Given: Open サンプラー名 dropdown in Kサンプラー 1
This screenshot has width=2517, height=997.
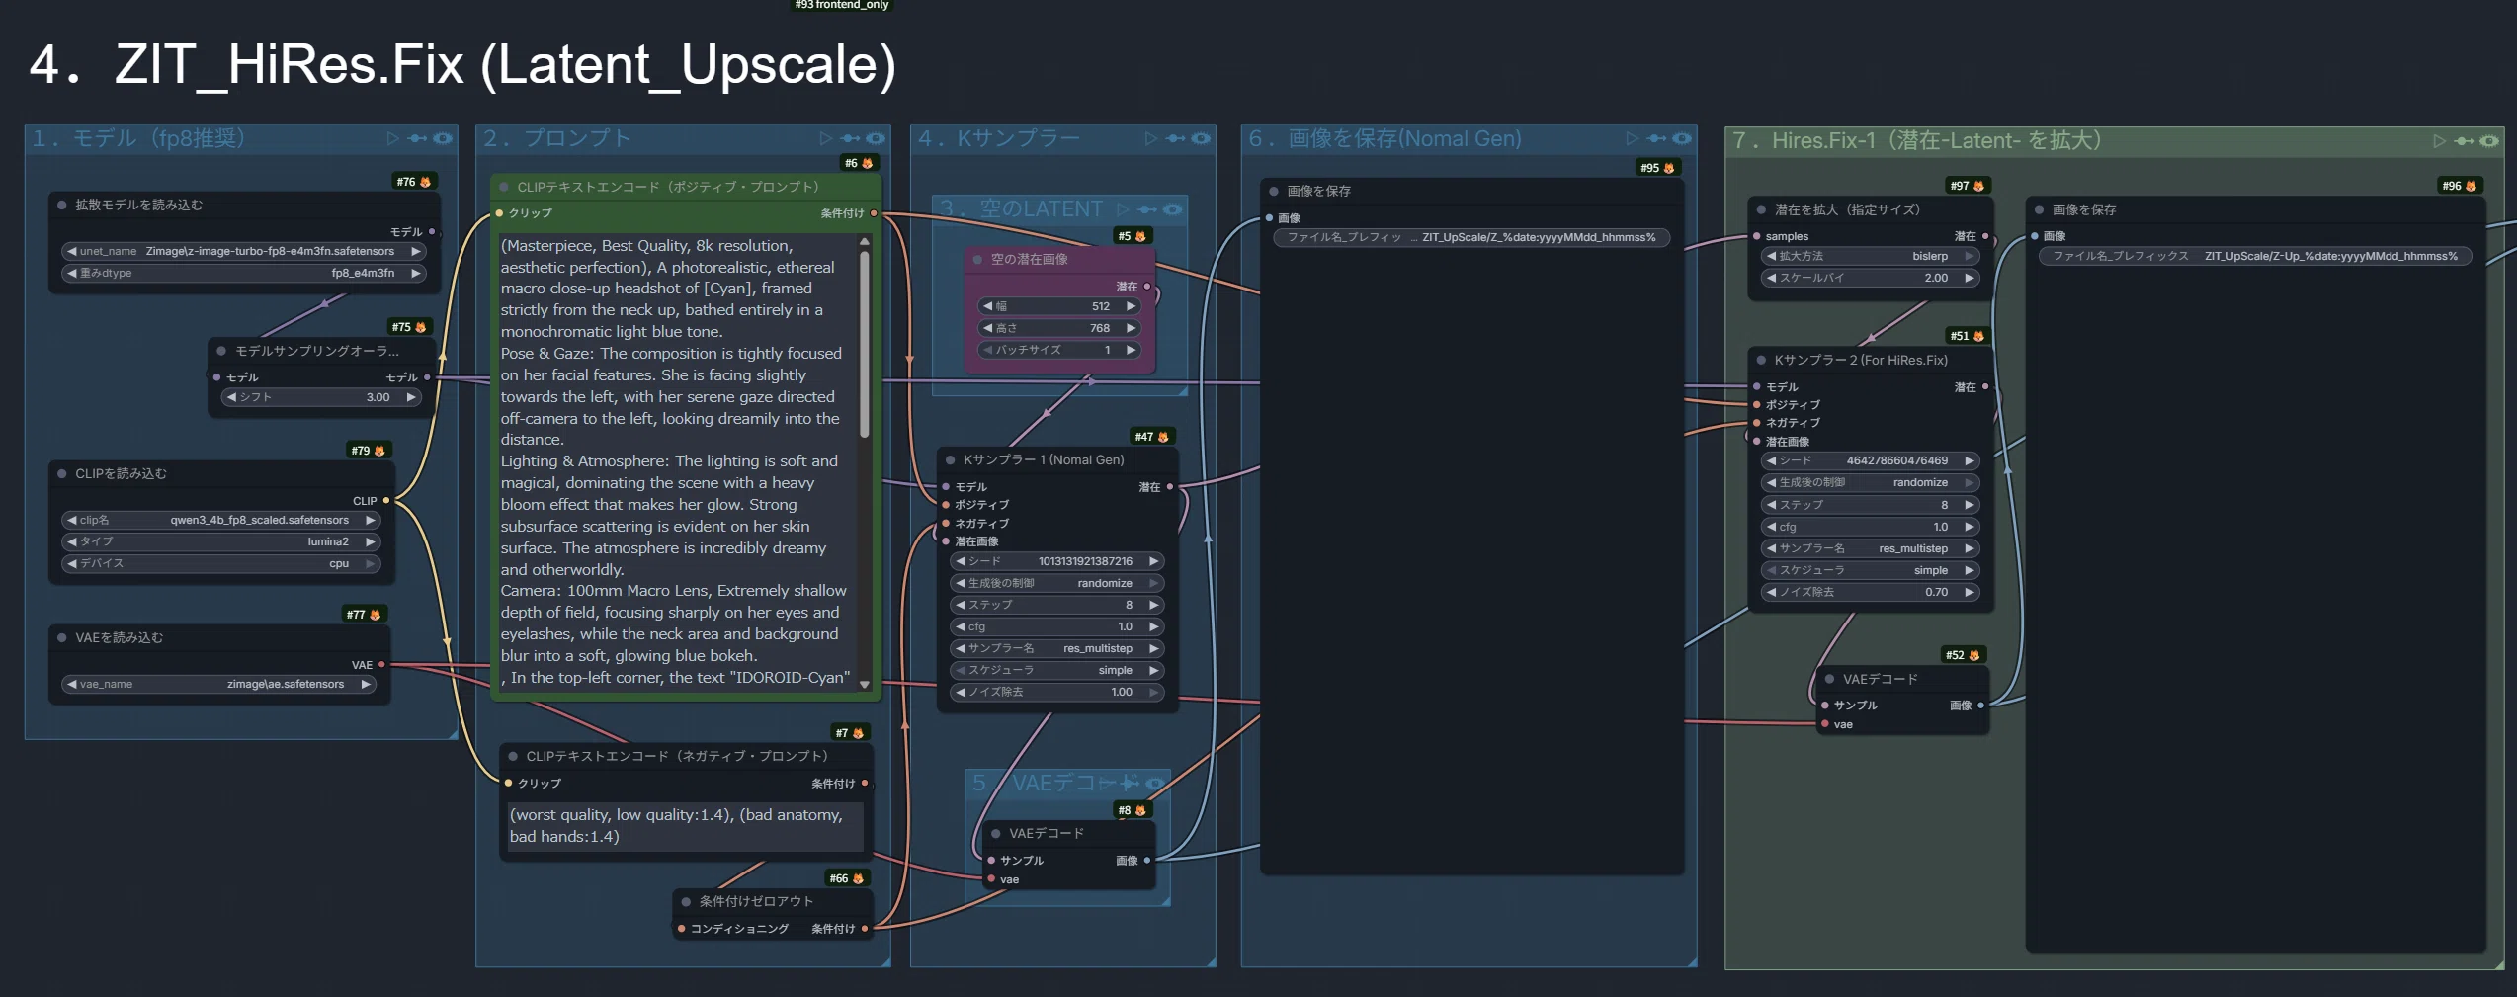Looking at the screenshot, I should click(x=1055, y=648).
